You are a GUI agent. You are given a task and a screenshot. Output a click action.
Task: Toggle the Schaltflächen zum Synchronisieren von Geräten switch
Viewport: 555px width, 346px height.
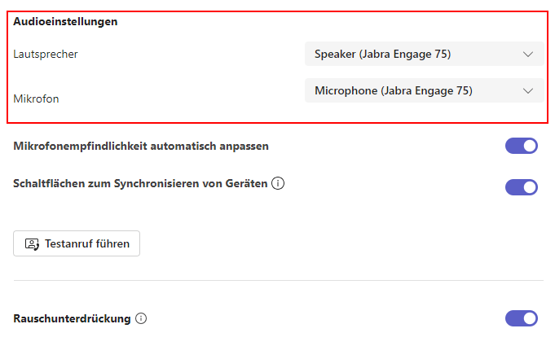click(522, 187)
